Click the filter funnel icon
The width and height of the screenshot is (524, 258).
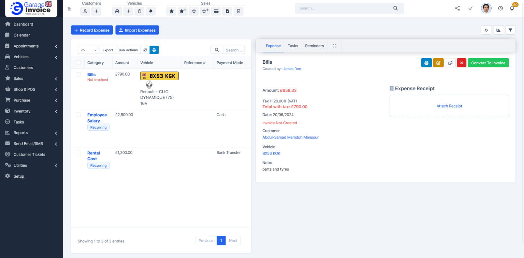(x=510, y=30)
